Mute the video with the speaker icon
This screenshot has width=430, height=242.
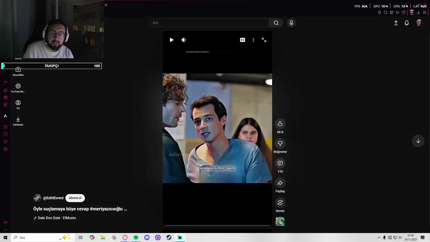point(184,40)
